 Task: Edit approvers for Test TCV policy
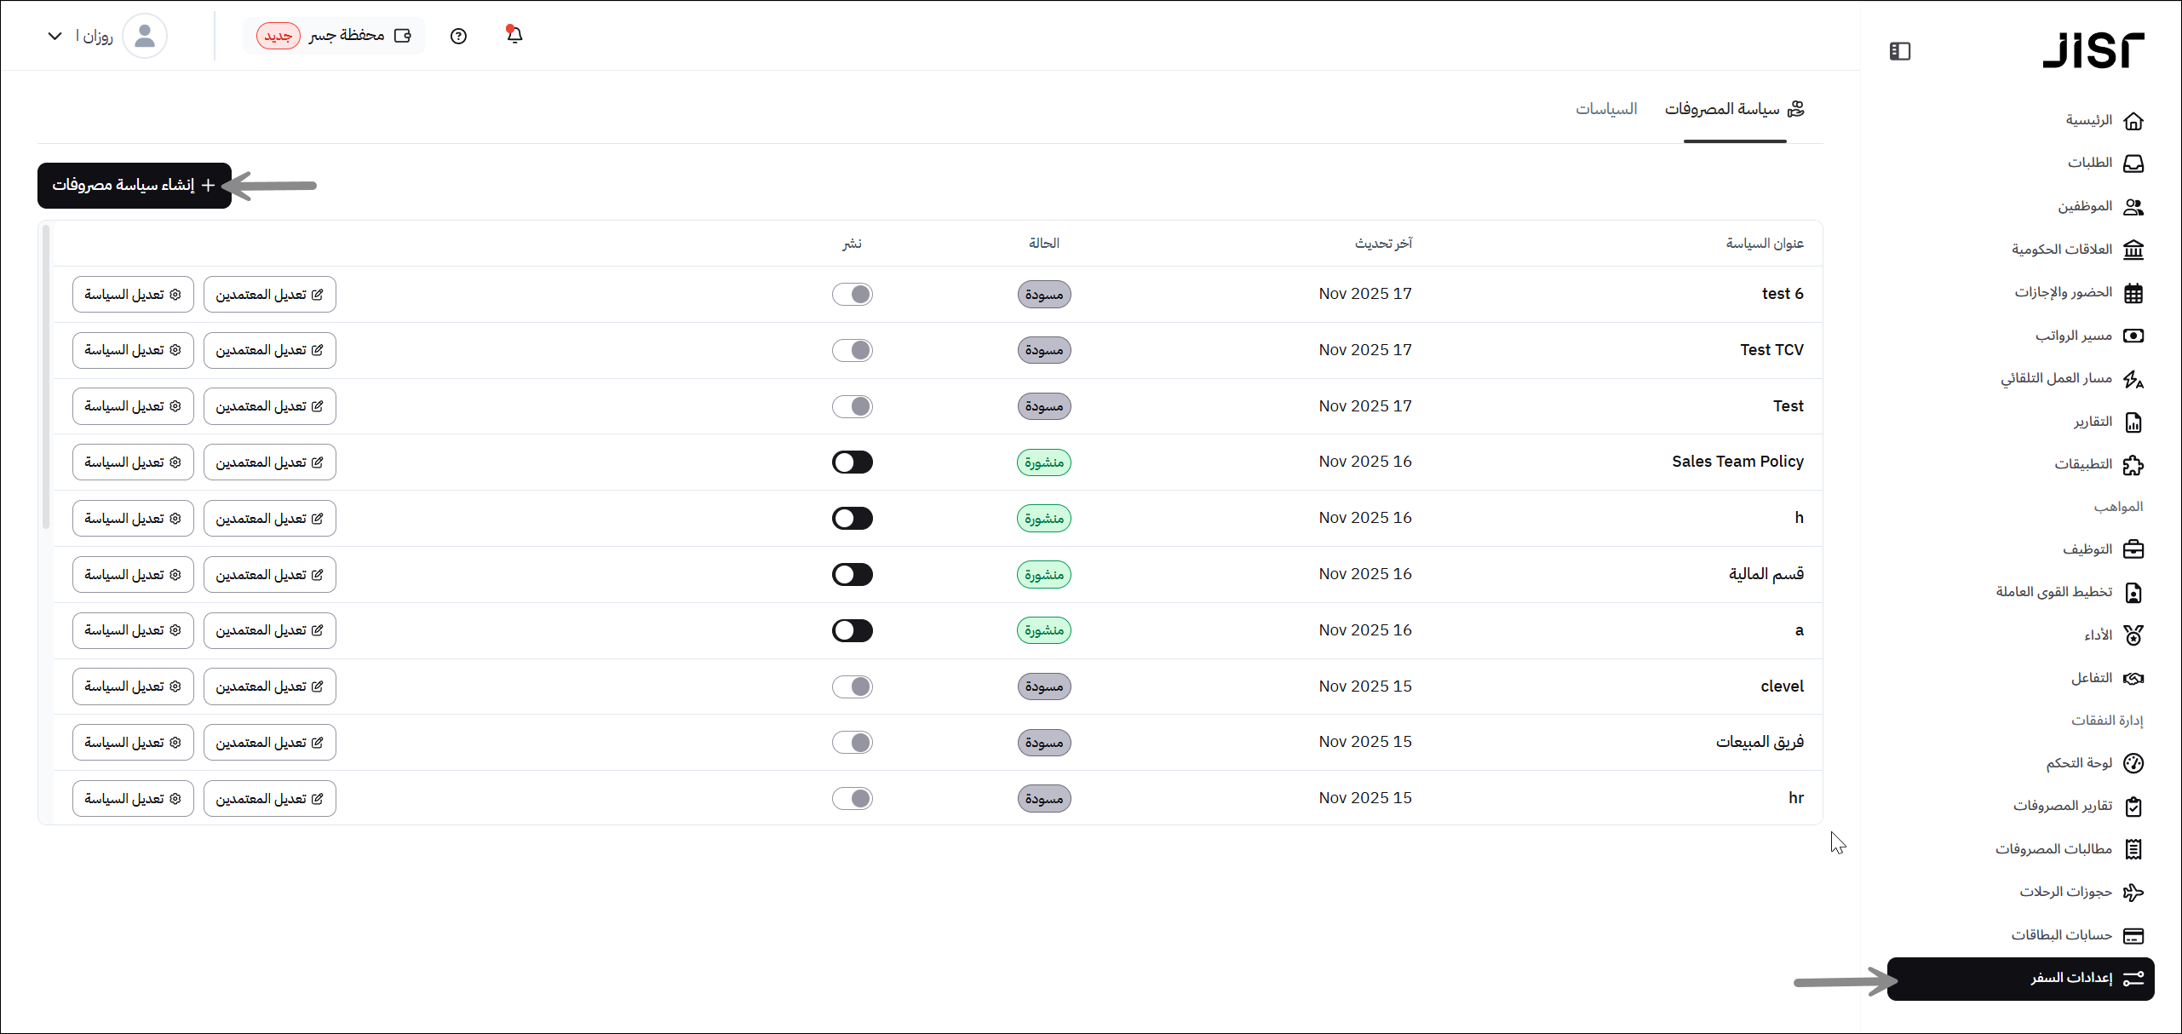[x=269, y=350]
